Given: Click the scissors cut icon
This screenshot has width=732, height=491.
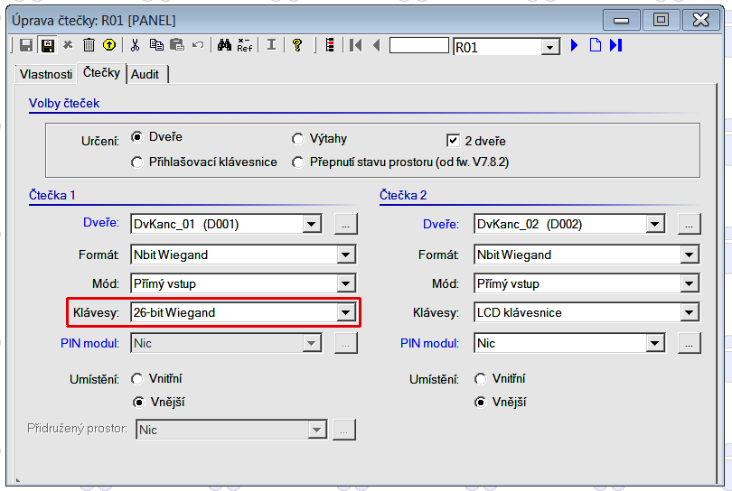Looking at the screenshot, I should point(136,45).
